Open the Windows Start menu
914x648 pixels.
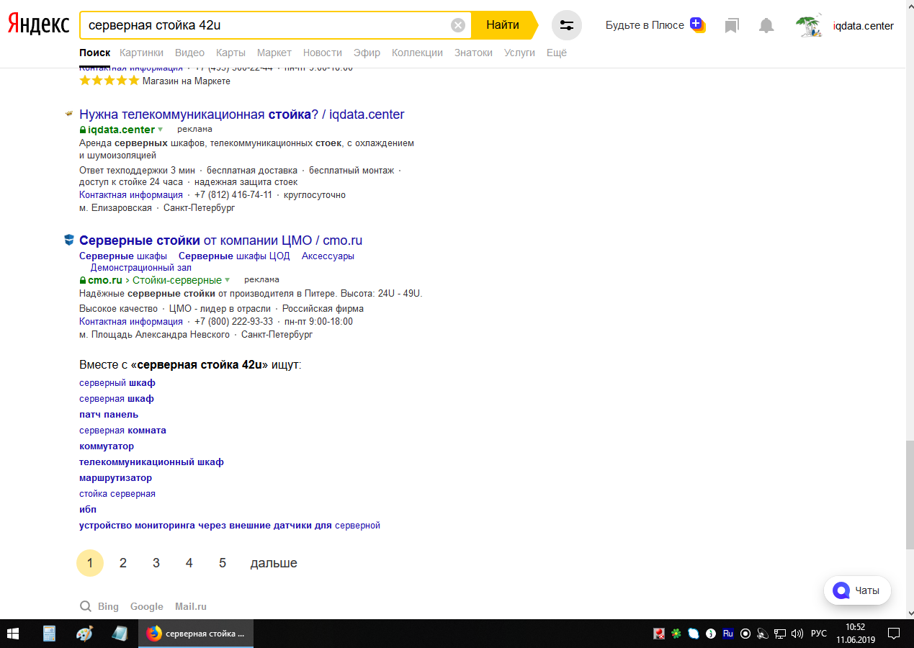pyautogui.click(x=14, y=634)
